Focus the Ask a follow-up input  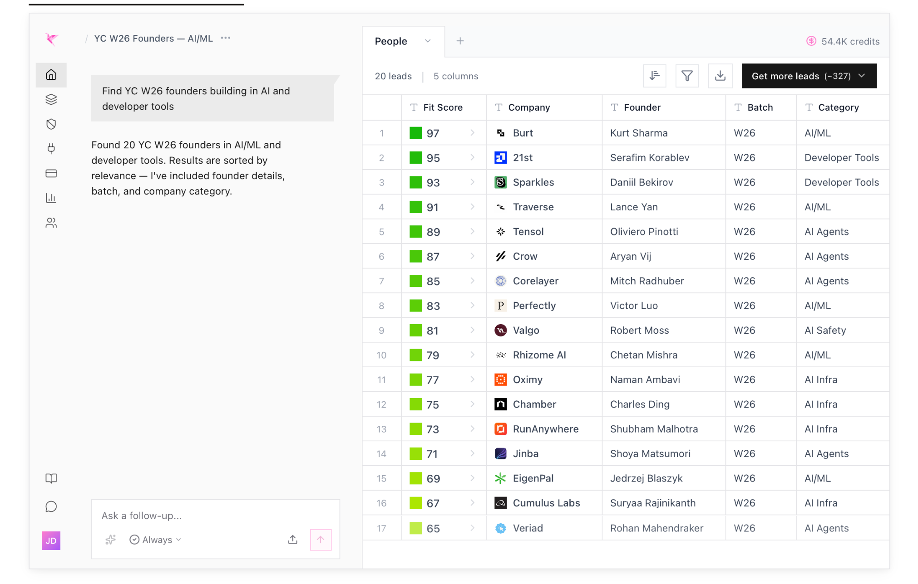point(215,516)
